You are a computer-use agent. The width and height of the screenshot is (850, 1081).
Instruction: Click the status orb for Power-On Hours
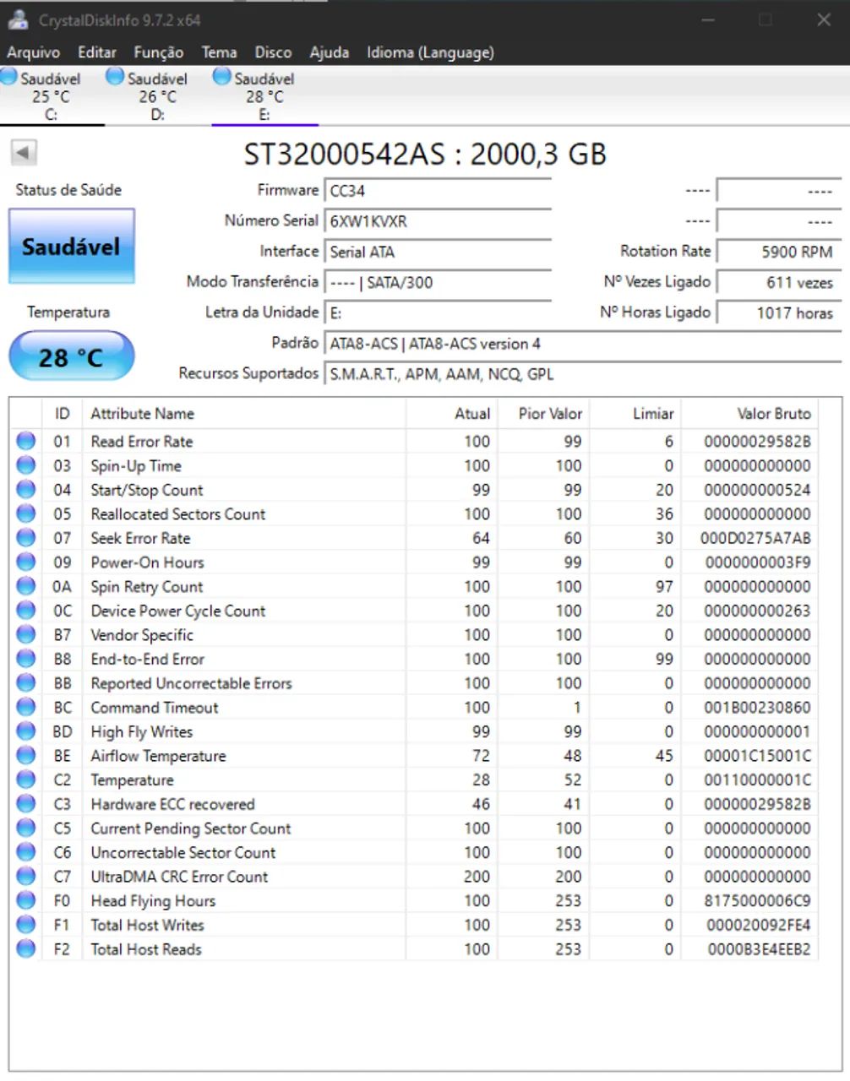pyautogui.click(x=26, y=562)
